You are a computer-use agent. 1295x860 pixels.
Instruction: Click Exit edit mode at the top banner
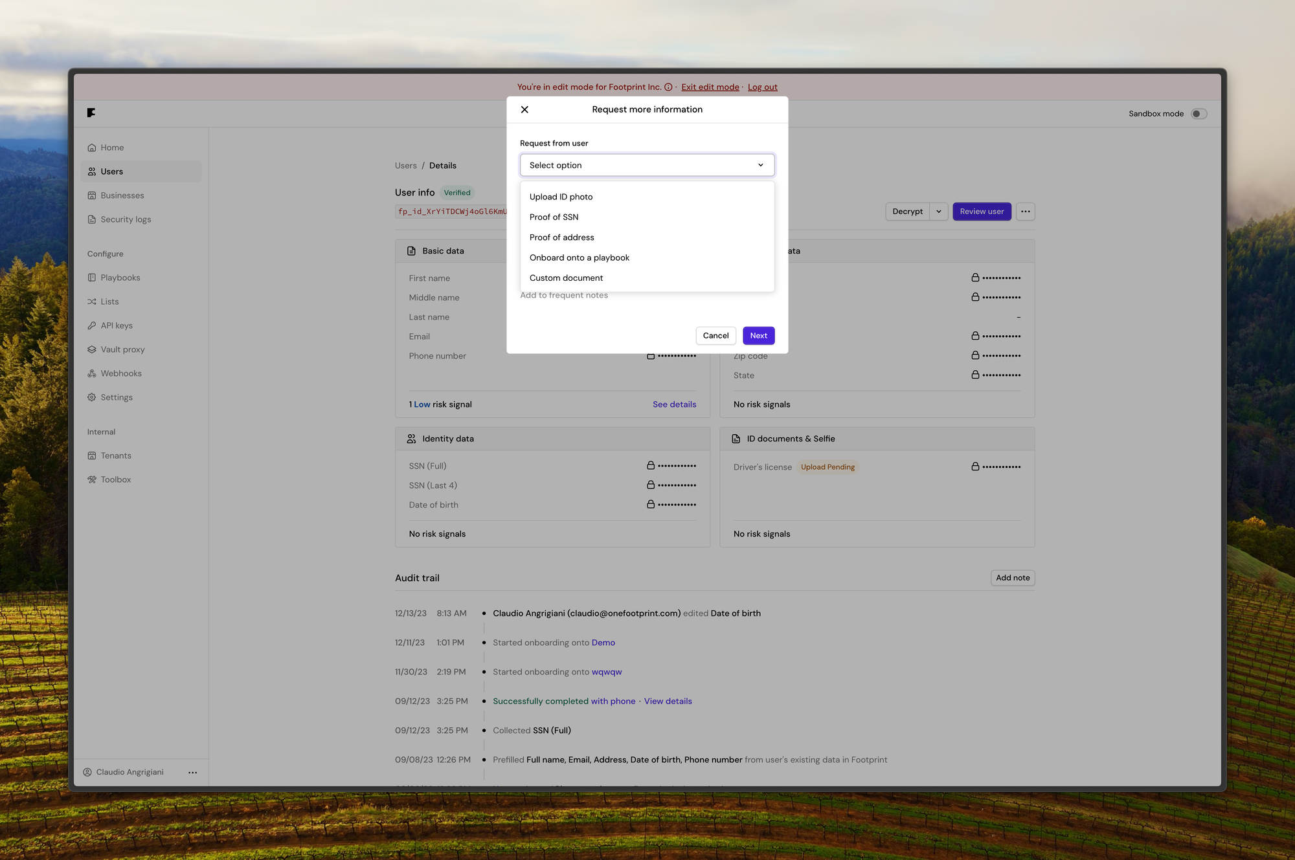coord(710,87)
